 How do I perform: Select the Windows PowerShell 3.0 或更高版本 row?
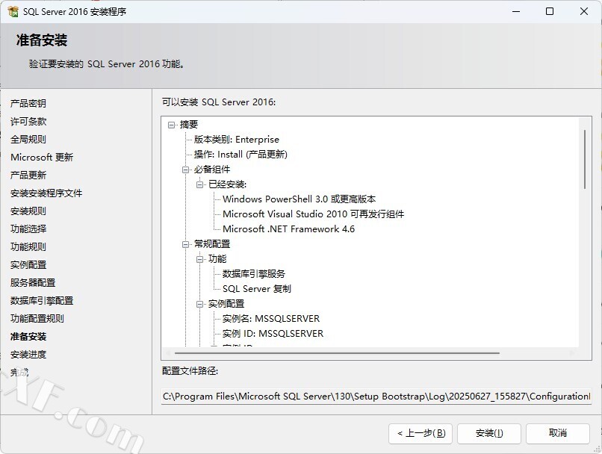pyautogui.click(x=299, y=199)
